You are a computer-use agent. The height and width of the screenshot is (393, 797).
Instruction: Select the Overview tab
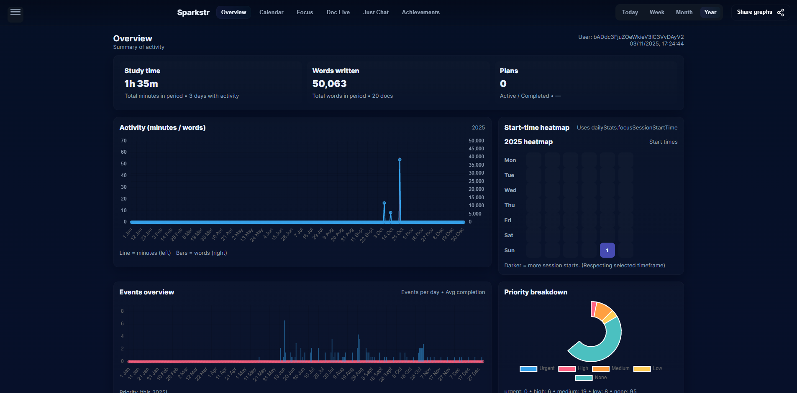[x=233, y=12]
